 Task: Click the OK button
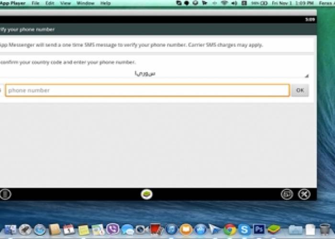click(x=300, y=90)
